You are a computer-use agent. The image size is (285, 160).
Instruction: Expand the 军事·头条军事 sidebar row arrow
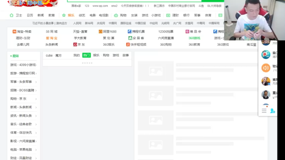tap(36, 82)
